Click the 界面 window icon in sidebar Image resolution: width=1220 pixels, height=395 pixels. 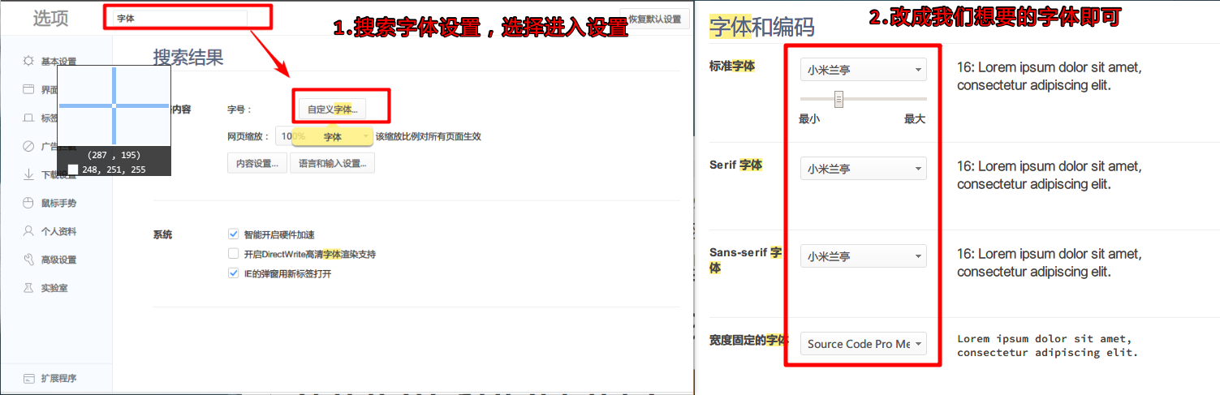[x=28, y=89]
